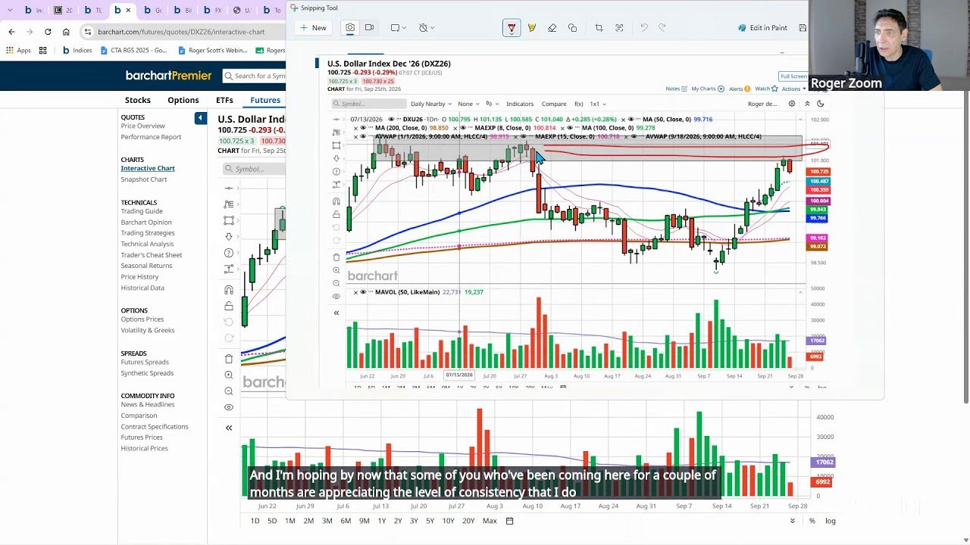The height and width of the screenshot is (545, 970).
Task: Select magnet snap tool in browser chart toolbar
Action: pos(229,290)
